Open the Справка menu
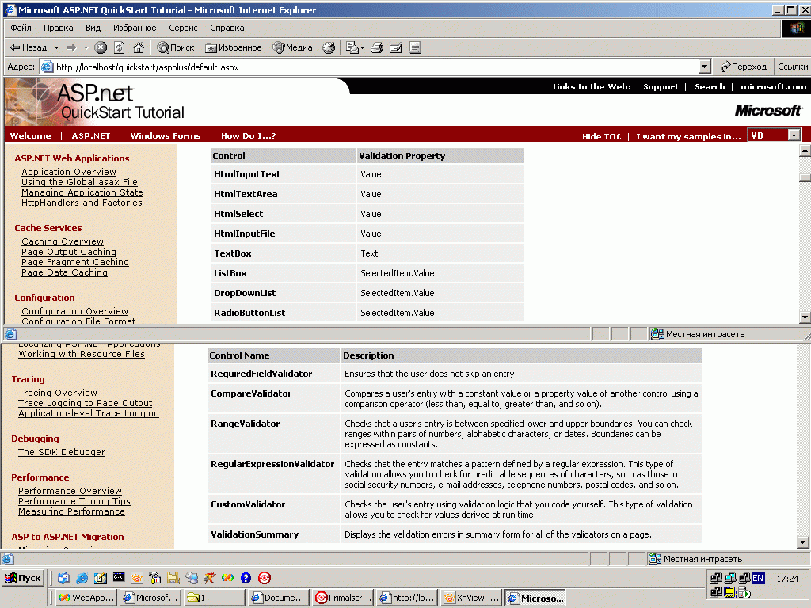 tap(227, 28)
